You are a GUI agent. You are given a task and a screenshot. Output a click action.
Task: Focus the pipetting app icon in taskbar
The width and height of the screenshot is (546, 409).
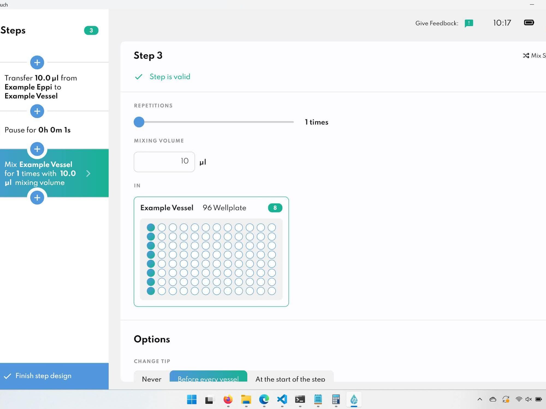[x=354, y=400]
